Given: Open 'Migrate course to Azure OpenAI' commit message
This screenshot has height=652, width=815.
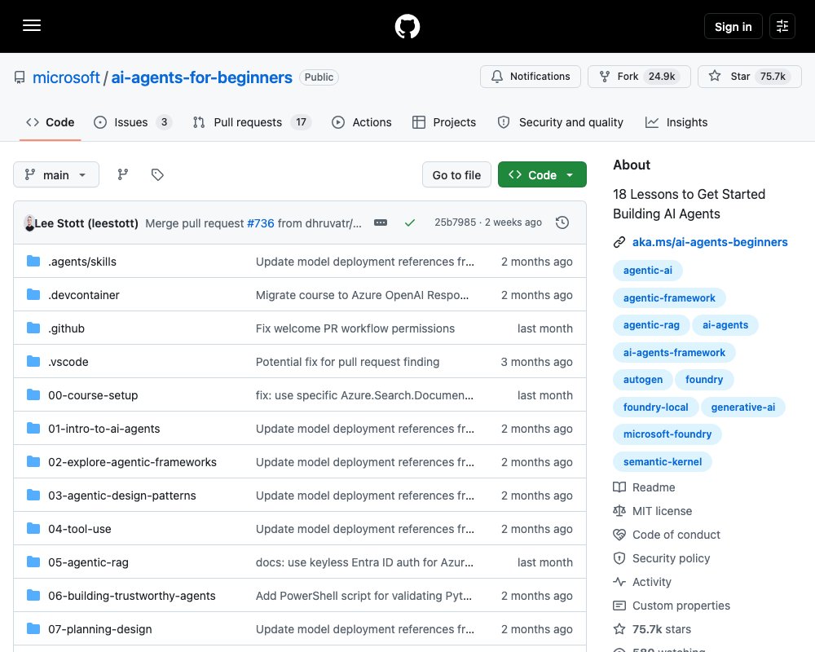Looking at the screenshot, I should [x=363, y=295].
